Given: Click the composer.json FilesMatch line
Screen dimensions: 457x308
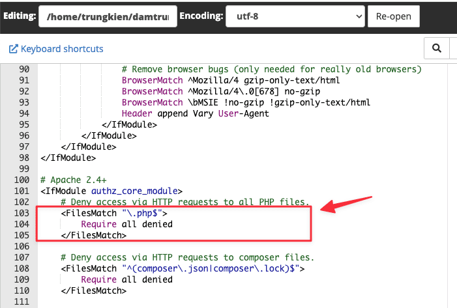Looking at the screenshot, I should (183, 268).
